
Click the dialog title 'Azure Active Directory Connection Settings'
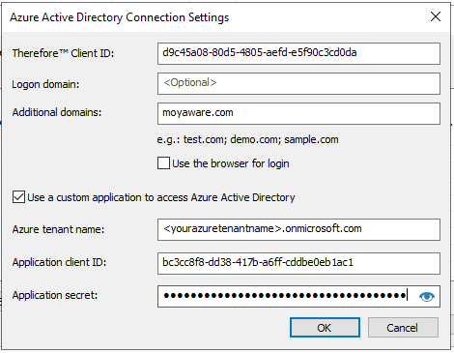(x=119, y=17)
